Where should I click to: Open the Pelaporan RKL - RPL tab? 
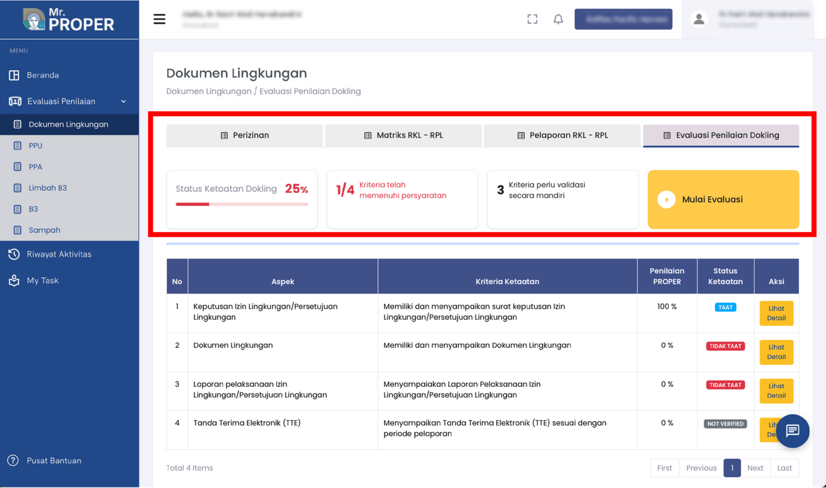(562, 136)
